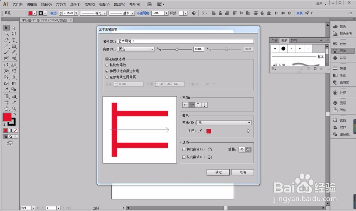Select the Direct Selection tool

click(x=14, y=27)
